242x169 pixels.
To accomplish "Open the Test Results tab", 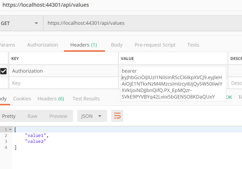I will click(x=86, y=99).
